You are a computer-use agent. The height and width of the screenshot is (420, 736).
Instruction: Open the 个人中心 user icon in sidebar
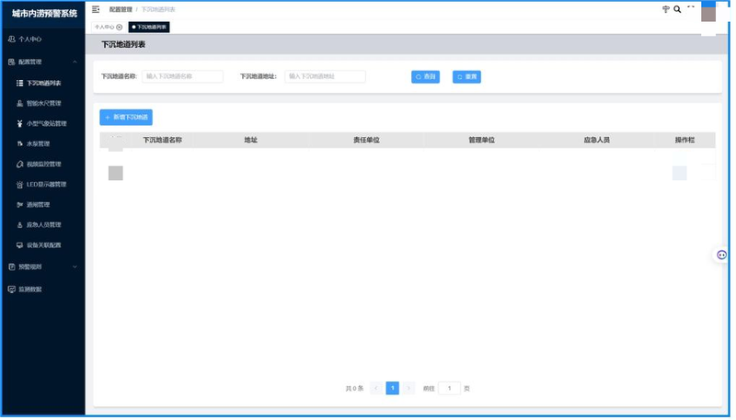coord(12,40)
